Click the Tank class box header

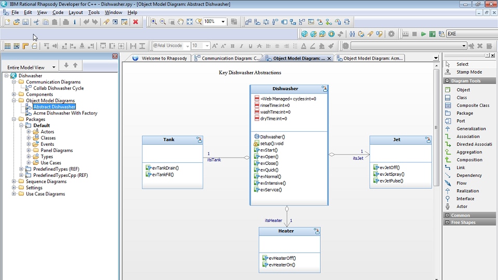pyautogui.click(x=172, y=139)
